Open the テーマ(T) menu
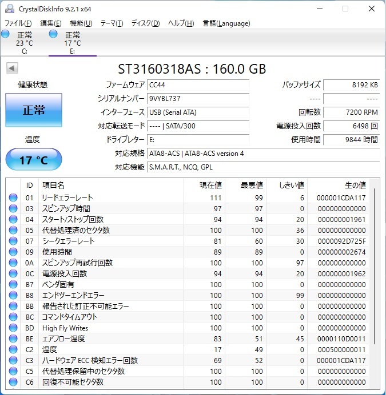This screenshot has width=386, height=395. (x=112, y=23)
